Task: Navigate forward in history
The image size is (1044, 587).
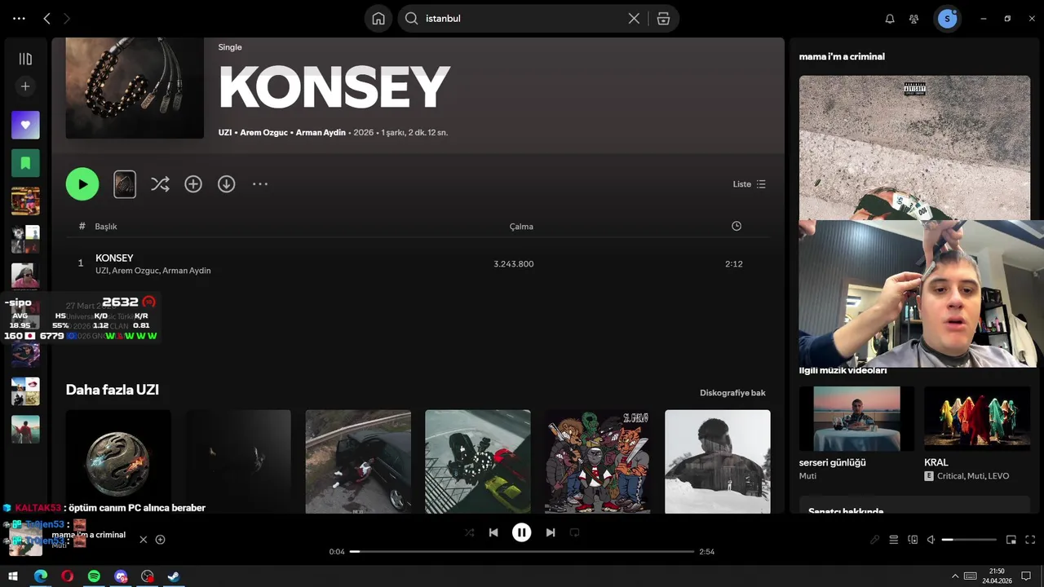Action: (67, 18)
